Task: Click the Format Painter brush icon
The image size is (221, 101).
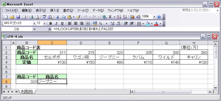Action: pos(78,17)
